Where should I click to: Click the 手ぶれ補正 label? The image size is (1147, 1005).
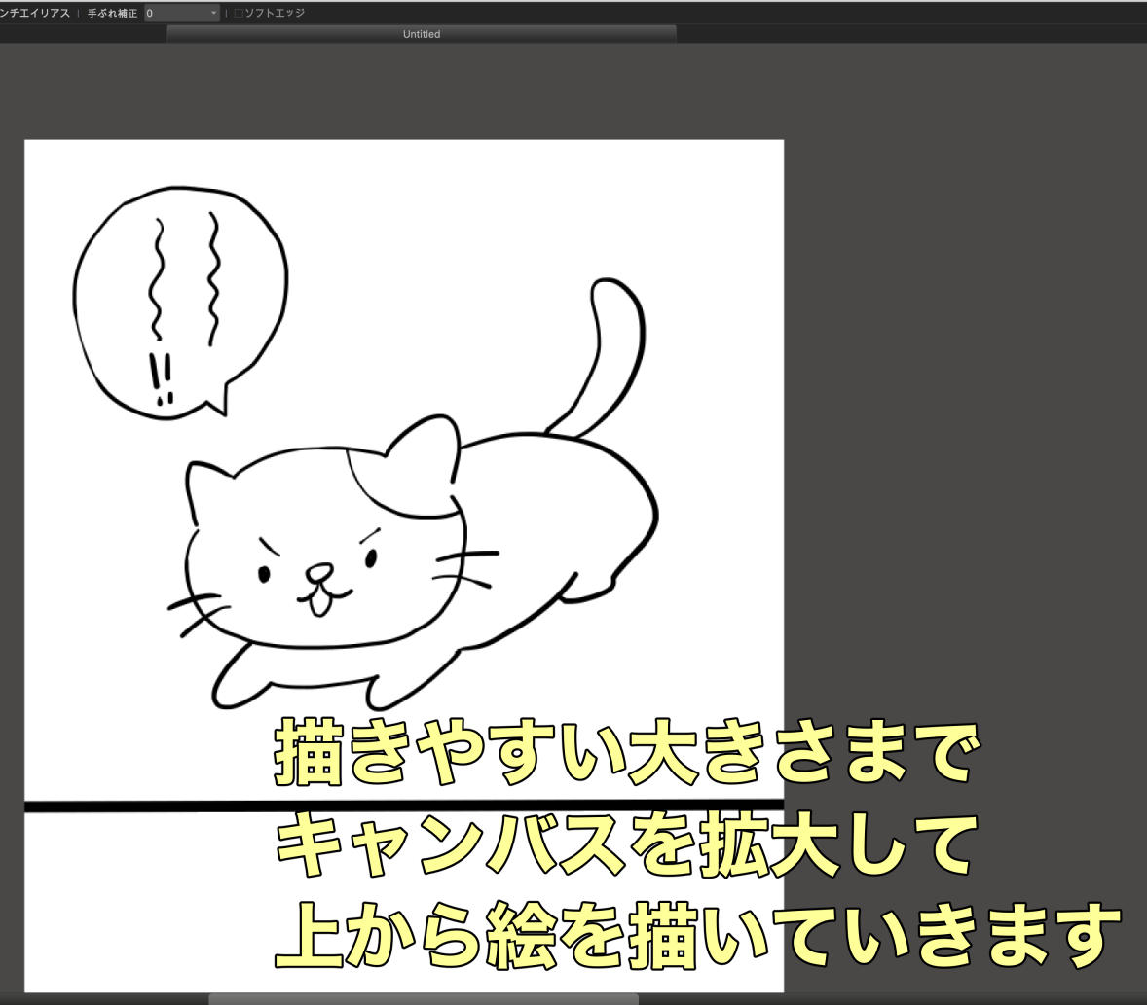[112, 14]
